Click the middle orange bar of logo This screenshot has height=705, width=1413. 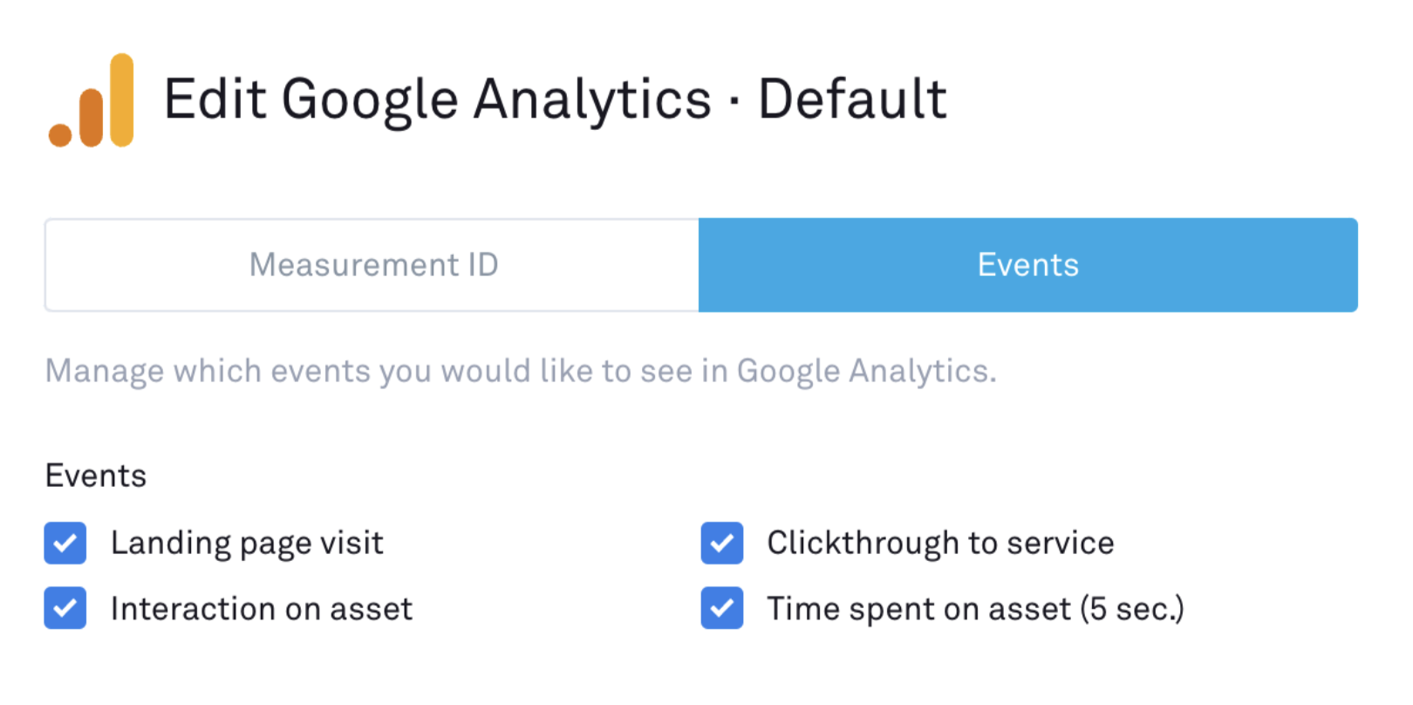[92, 117]
